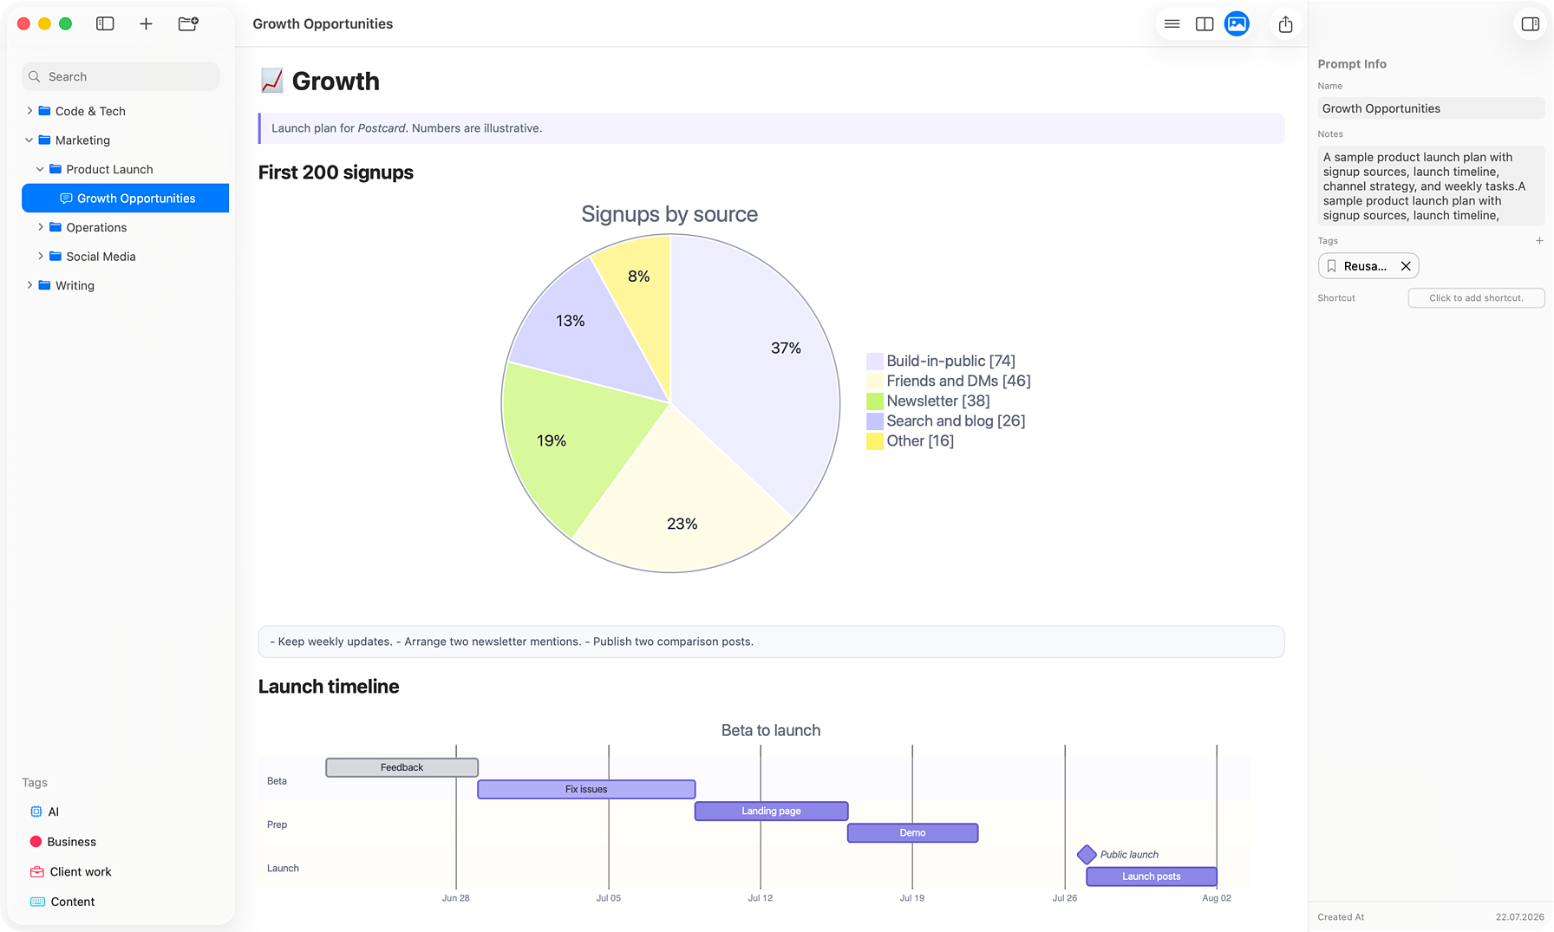Click the Reusa... tag bookmark icon
Screen dimensions: 1554x932
[1332, 266]
